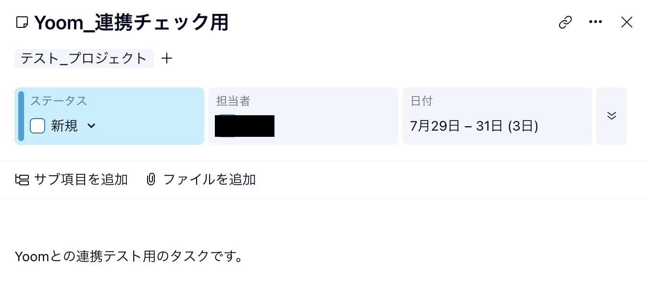This screenshot has height=290, width=647.
Task: Open the テスト_プロジェクト project tag
Action: coord(84,59)
